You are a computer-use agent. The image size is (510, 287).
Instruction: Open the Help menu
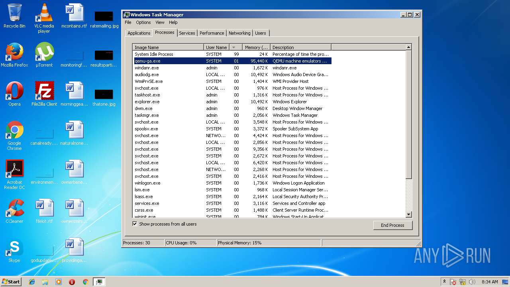coord(173,22)
